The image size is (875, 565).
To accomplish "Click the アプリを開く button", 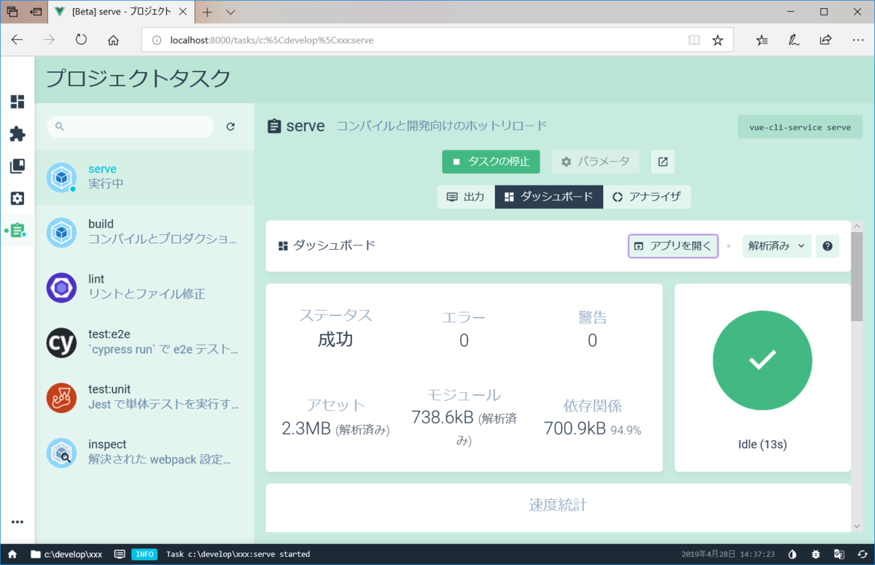I will [672, 246].
